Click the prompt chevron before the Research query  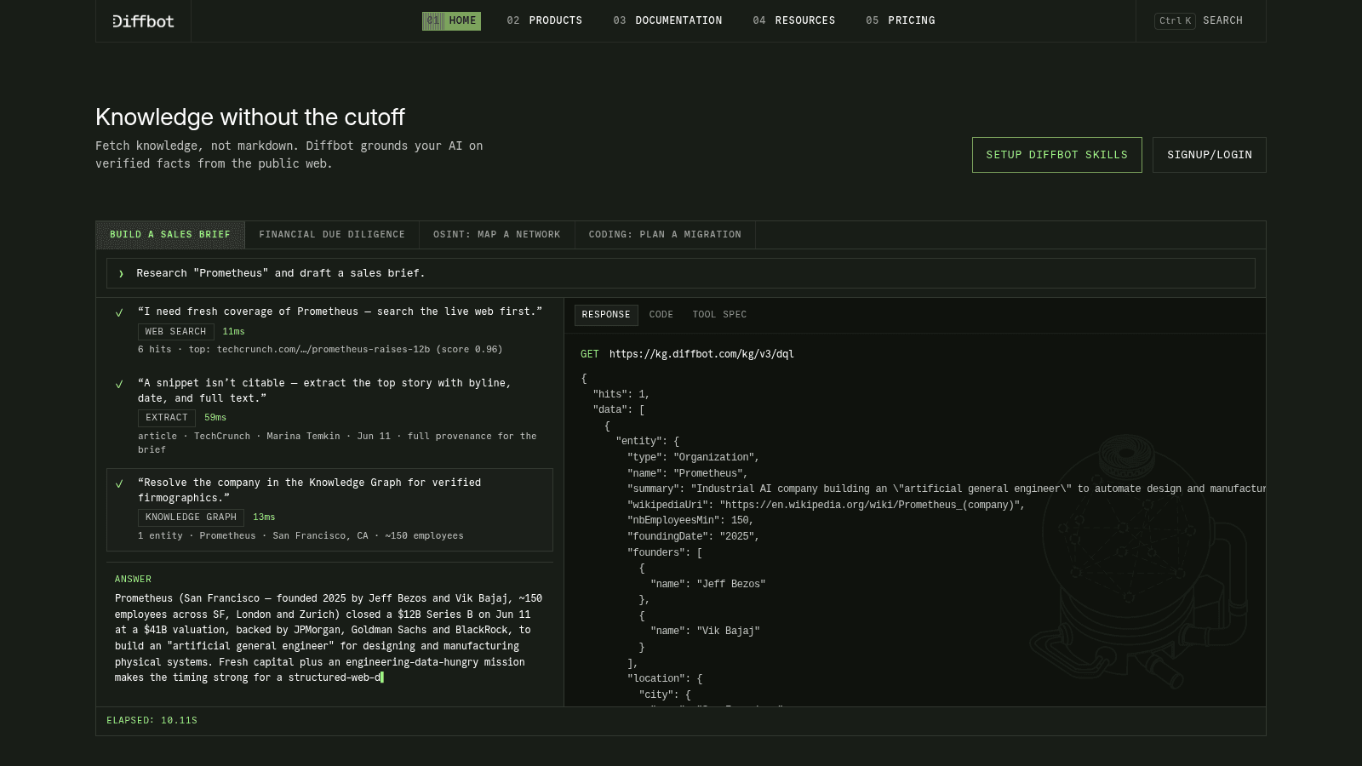[121, 273]
